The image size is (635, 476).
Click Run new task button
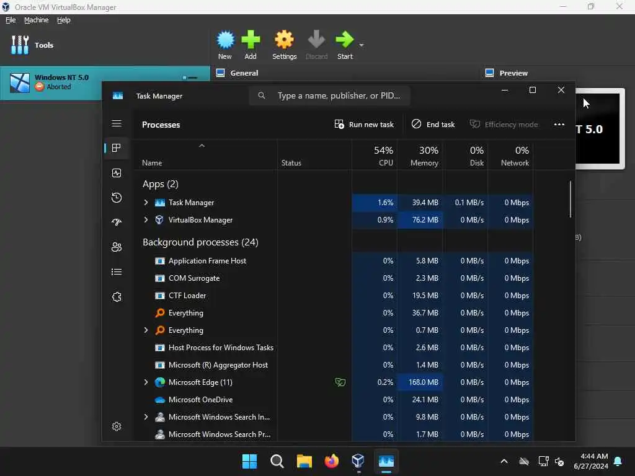pos(364,124)
